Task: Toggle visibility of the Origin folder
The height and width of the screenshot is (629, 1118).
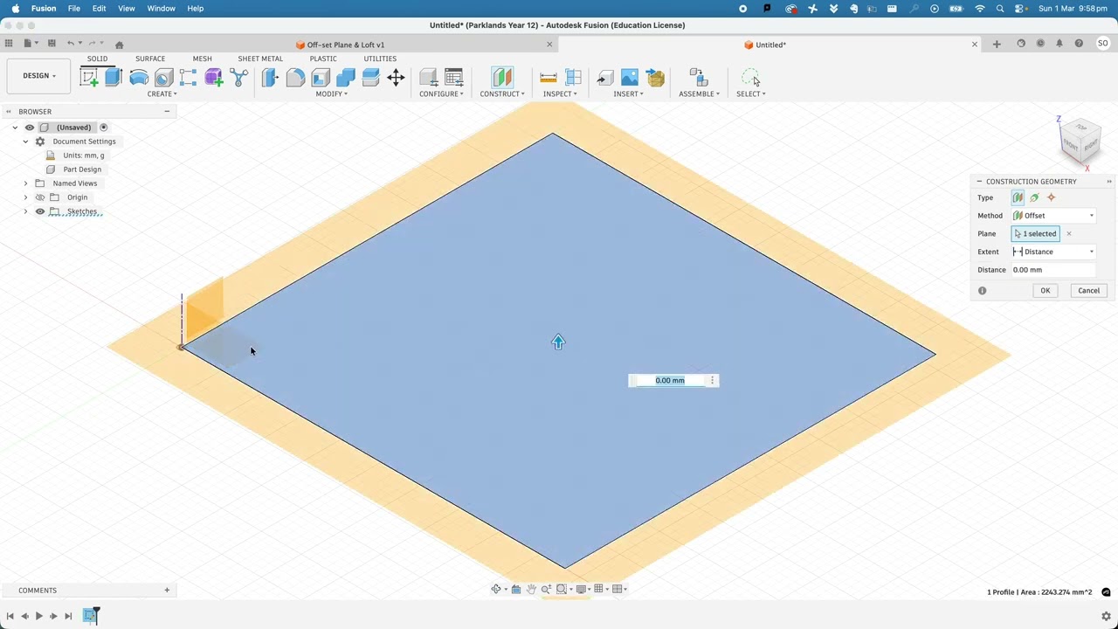Action: click(x=40, y=197)
